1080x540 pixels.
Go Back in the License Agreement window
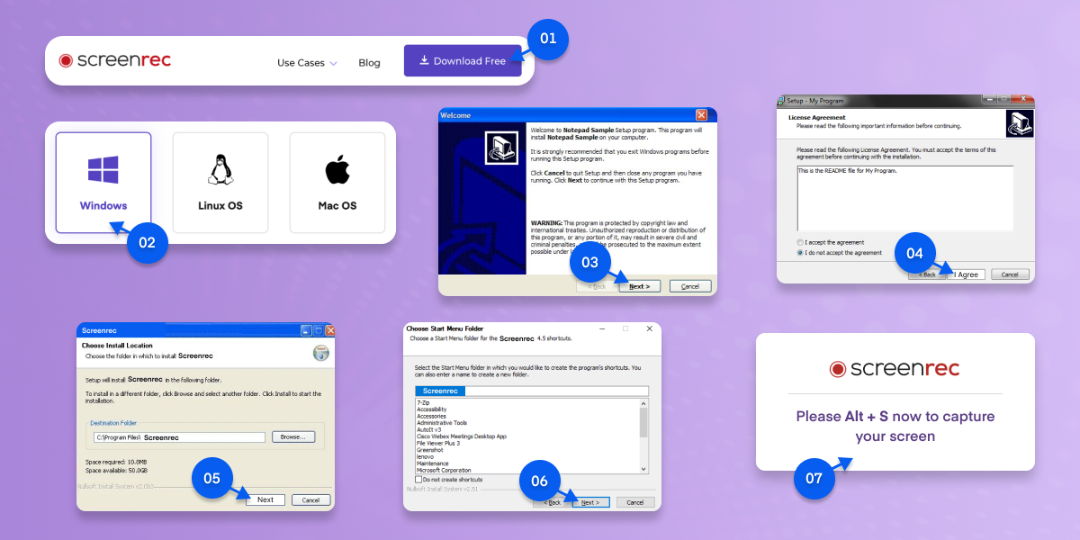tap(927, 274)
